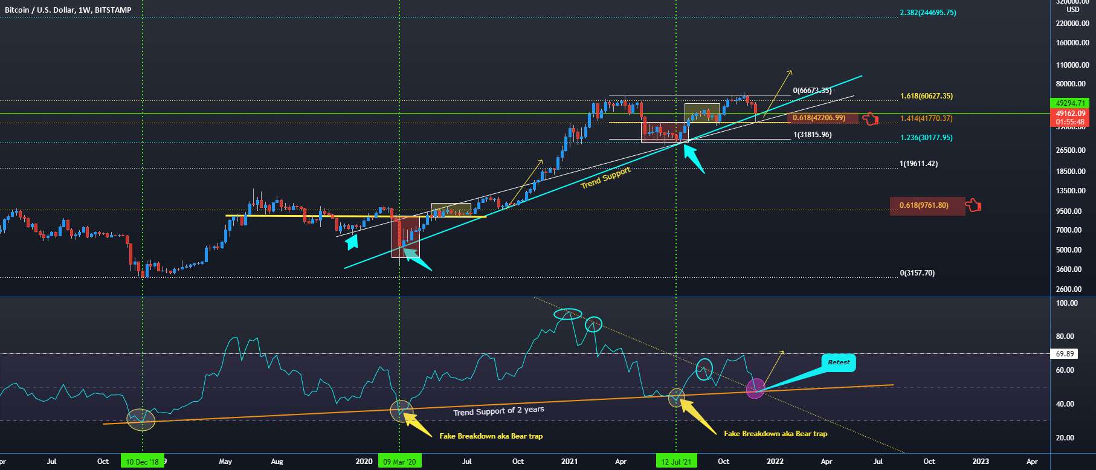This screenshot has height=470, width=1096.
Task: Select Fake Breakdown label near 12 Jul '21
Action: tap(775, 434)
